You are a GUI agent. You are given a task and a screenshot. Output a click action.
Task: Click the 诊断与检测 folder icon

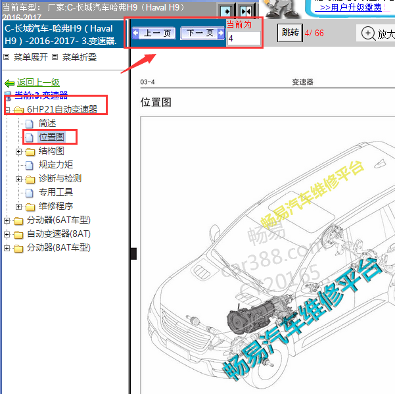pos(30,179)
